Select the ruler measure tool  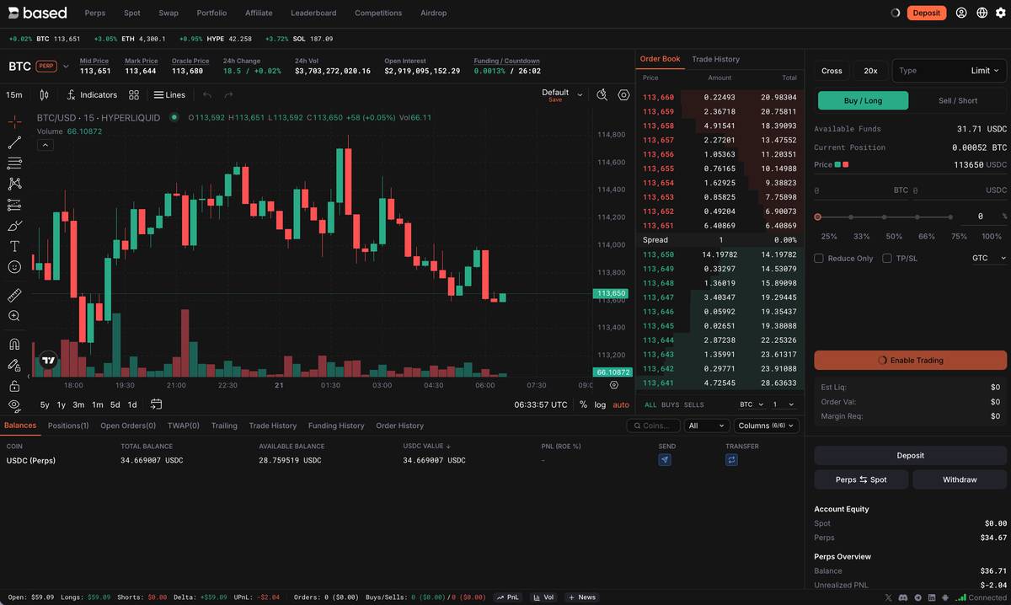14,296
